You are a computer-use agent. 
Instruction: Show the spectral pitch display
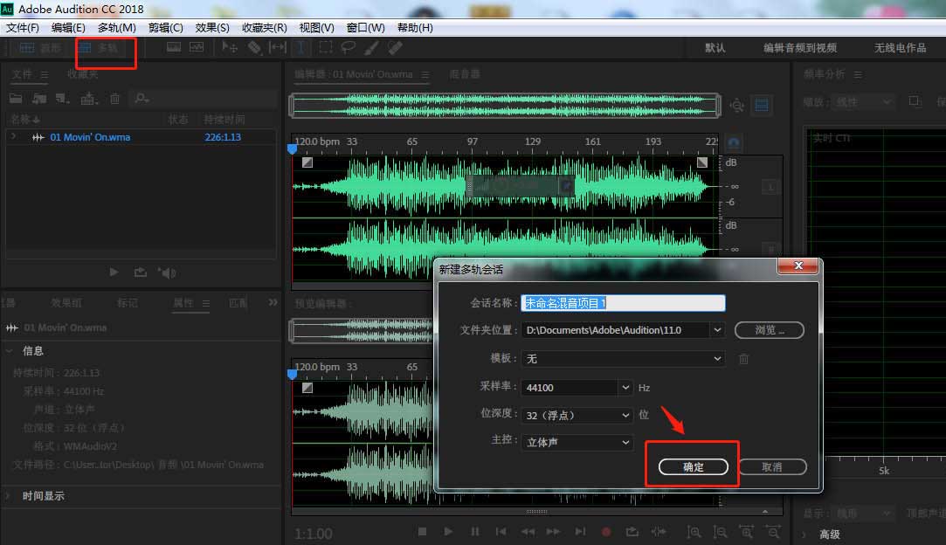[x=197, y=47]
